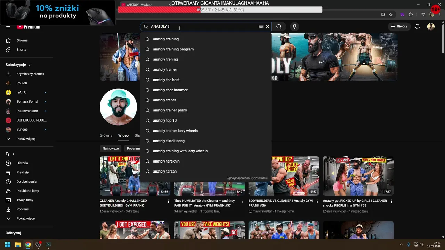Open the 7TV extension icon
Image resolution: width=445 pixels, height=250 pixels.
tap(403, 15)
